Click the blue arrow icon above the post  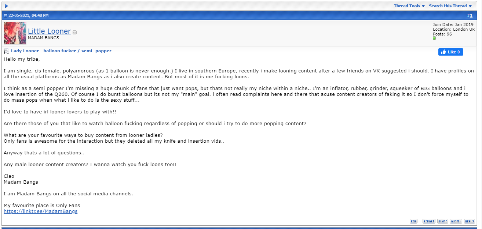pyautogui.click(x=7, y=6)
